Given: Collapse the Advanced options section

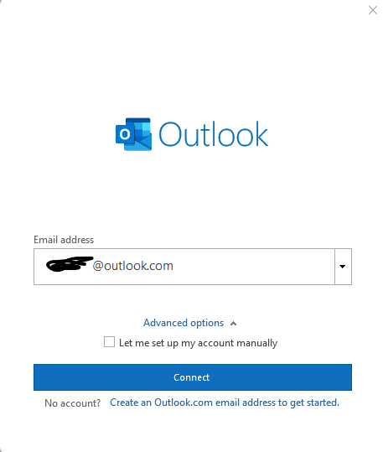Looking at the screenshot, I should 184,323.
